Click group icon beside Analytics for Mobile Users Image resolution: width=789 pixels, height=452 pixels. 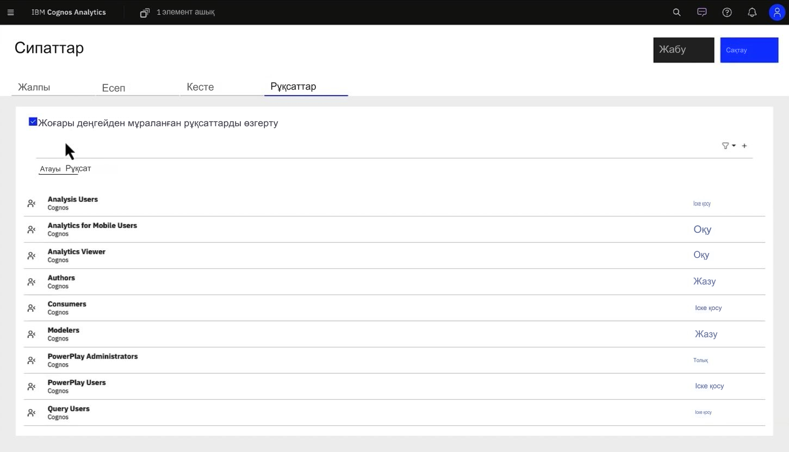click(x=32, y=230)
